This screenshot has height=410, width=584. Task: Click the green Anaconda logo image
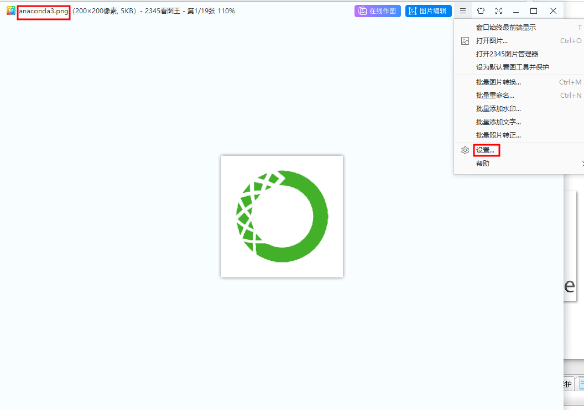[282, 216]
